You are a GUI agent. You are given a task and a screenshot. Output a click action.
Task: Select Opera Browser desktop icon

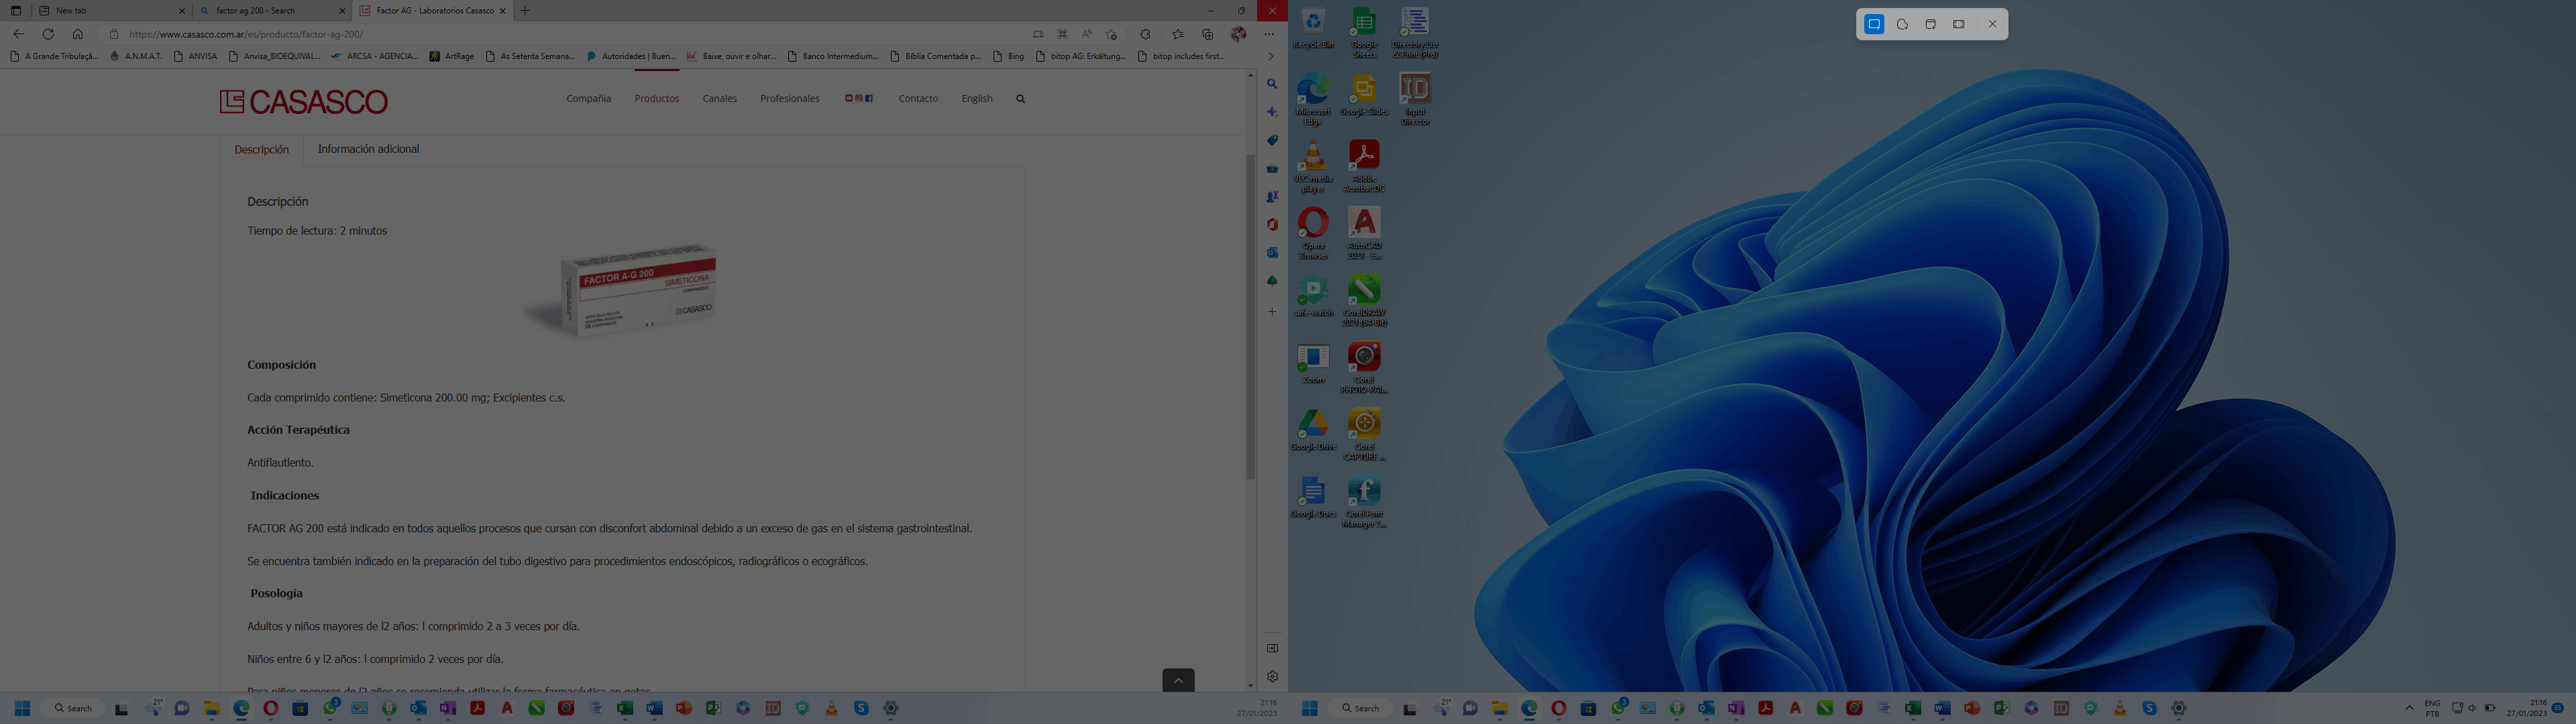point(1313,233)
